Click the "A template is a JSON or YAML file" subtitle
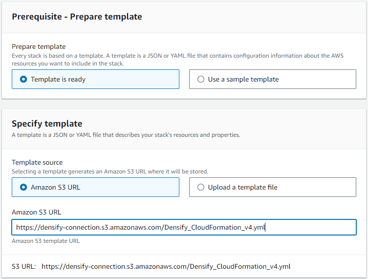Image resolution: width=368 pixels, height=279 pixels. pyautogui.click(x=126, y=135)
